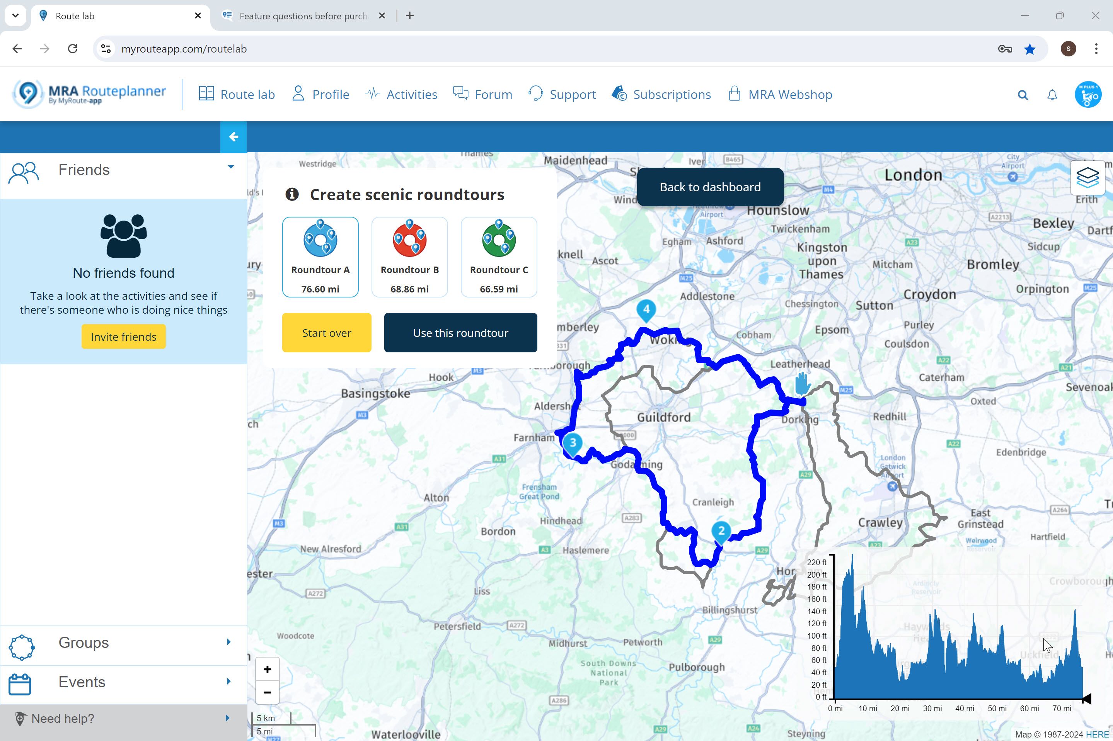Click the Friends people icon
The width and height of the screenshot is (1113, 741).
click(x=24, y=172)
